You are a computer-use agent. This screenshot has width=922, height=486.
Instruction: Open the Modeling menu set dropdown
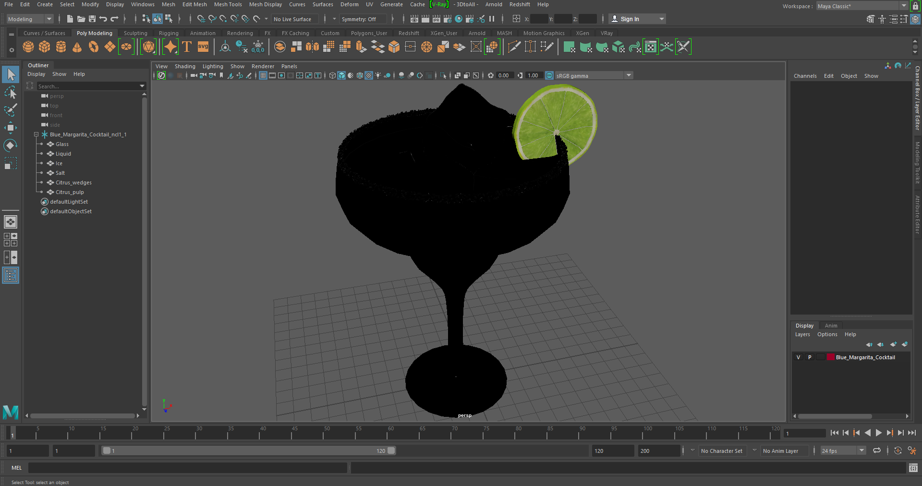(x=30, y=19)
